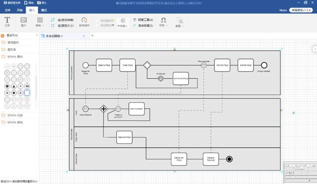Select the Text (T) insert tool

[x=7, y=22]
